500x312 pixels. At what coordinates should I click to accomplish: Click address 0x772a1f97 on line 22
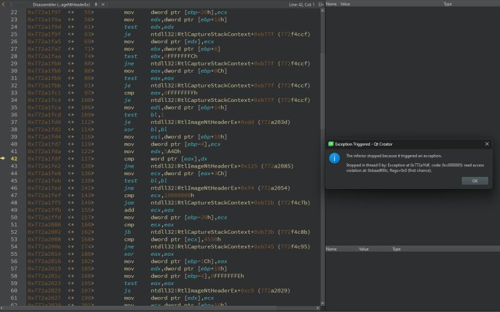pyautogui.click(x=44, y=12)
